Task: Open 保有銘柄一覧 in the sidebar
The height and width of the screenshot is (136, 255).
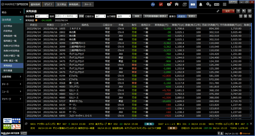Action: pos(12,36)
